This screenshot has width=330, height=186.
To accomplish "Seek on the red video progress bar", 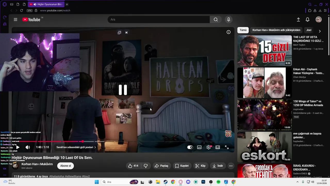I will (x=123, y=142).
